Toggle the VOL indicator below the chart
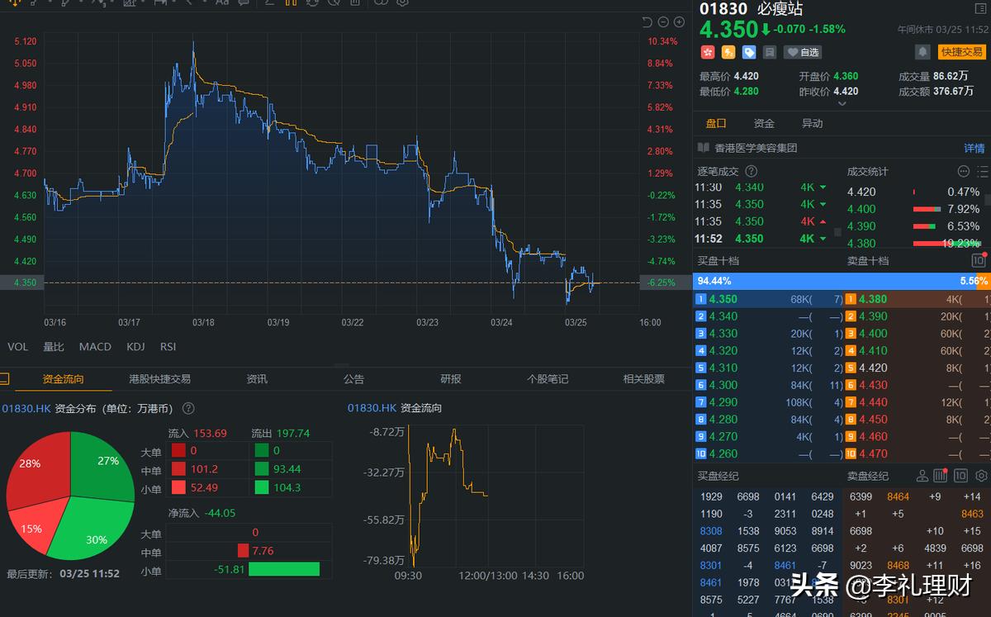 tap(17, 346)
